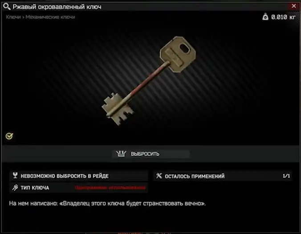Image resolution: width=301 pixels, height=234 pixels.
Task: Select the ОСТАЛОСЬ ПРИМЕНЕНИЙ label
Action: coord(195,176)
